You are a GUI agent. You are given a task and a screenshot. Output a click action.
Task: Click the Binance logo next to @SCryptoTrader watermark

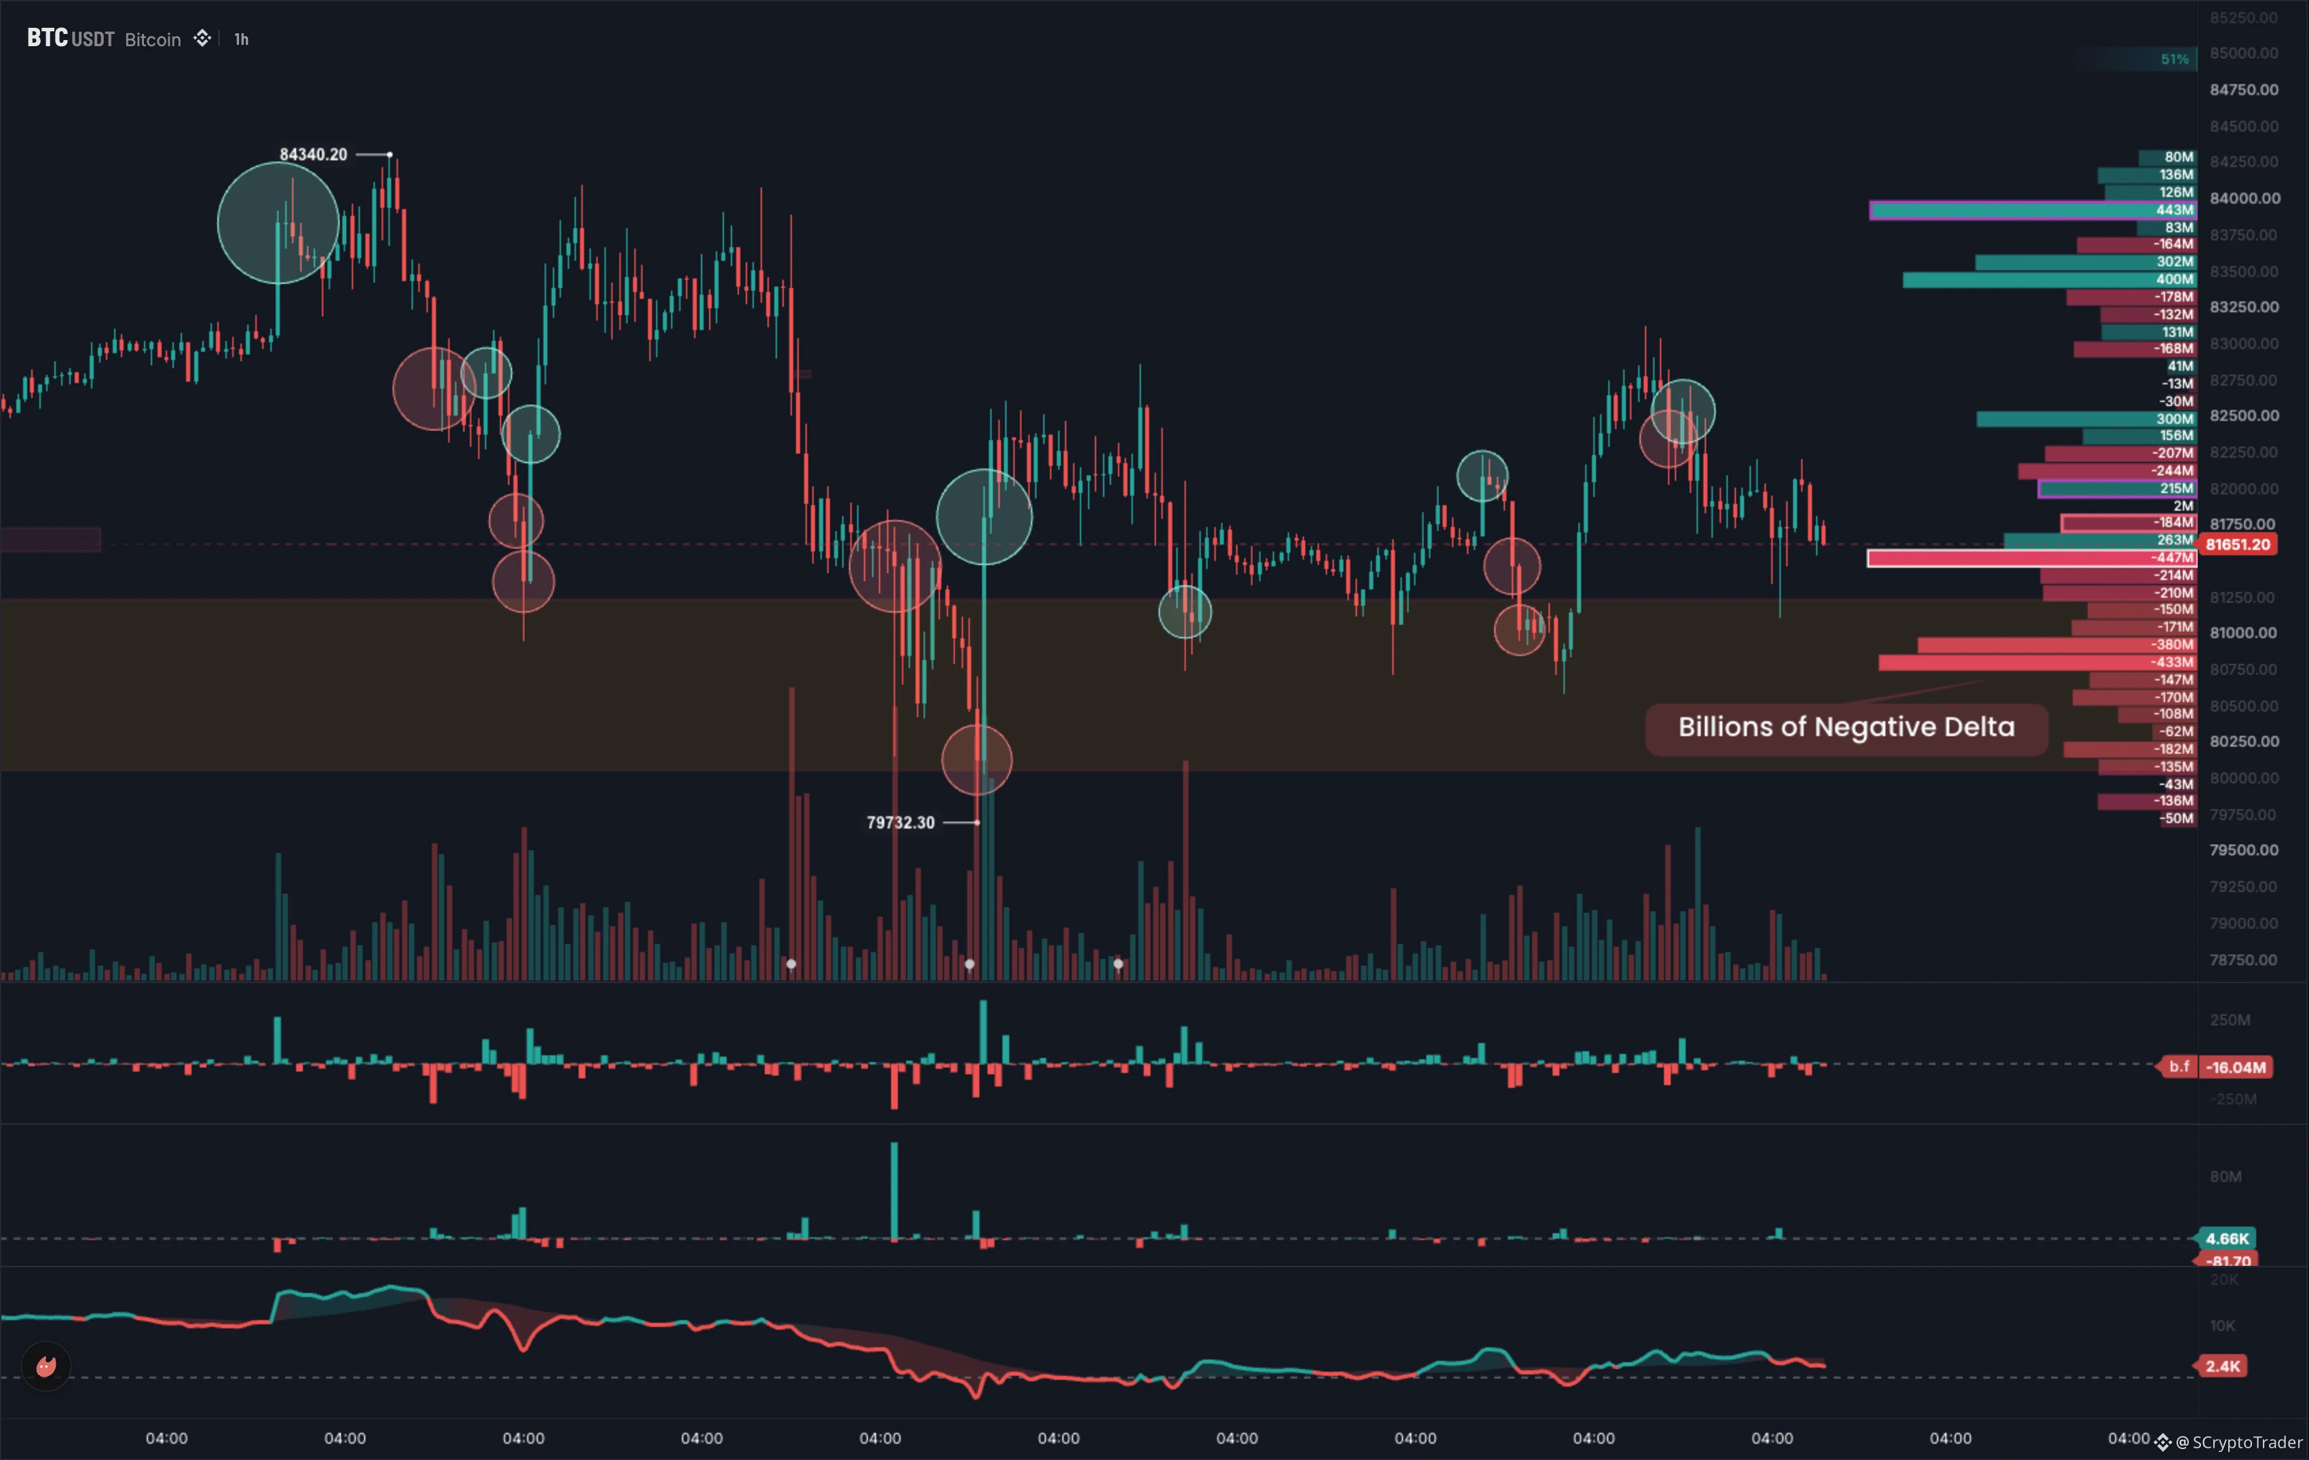pos(2162,1442)
